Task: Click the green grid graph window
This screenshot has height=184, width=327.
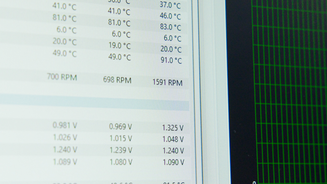Action: point(289,92)
